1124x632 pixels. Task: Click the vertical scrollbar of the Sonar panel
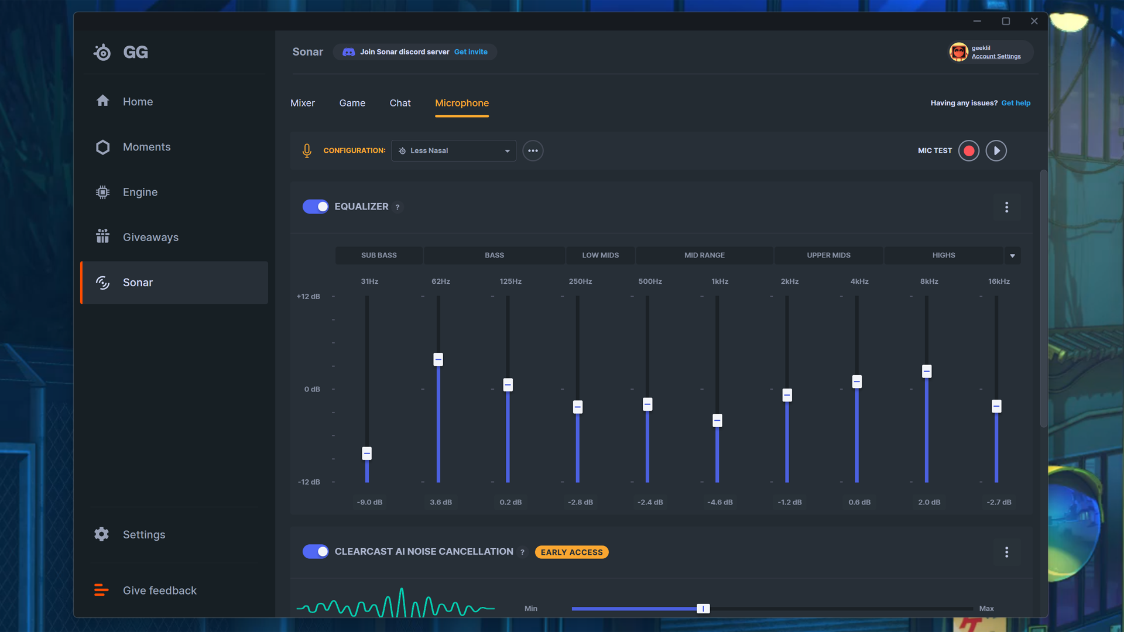pos(1043,298)
